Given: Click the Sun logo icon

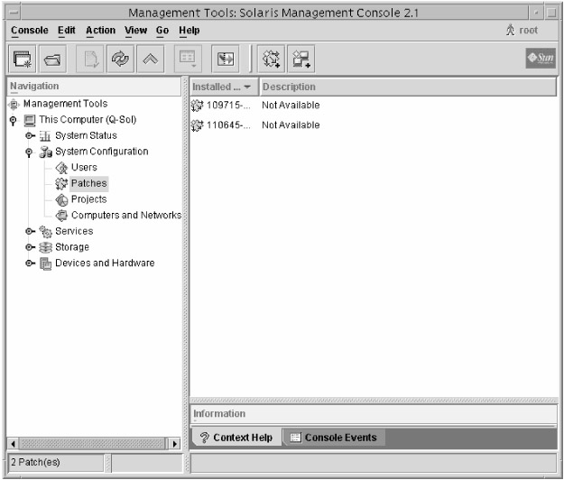Looking at the screenshot, I should point(540,59).
